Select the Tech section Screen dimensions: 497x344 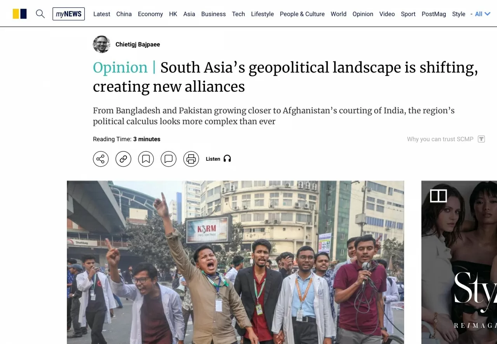pyautogui.click(x=238, y=14)
